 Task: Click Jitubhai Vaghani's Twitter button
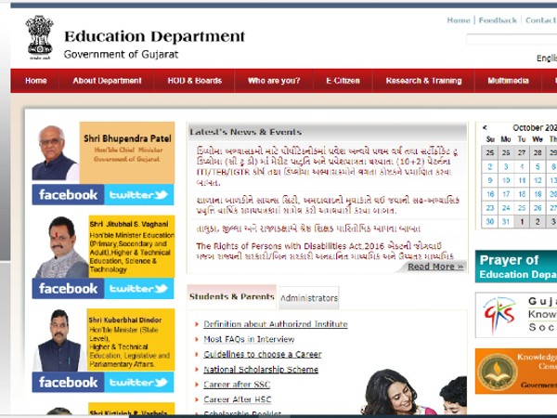[x=138, y=289]
